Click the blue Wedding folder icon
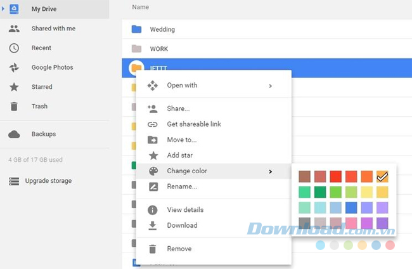 point(136,29)
